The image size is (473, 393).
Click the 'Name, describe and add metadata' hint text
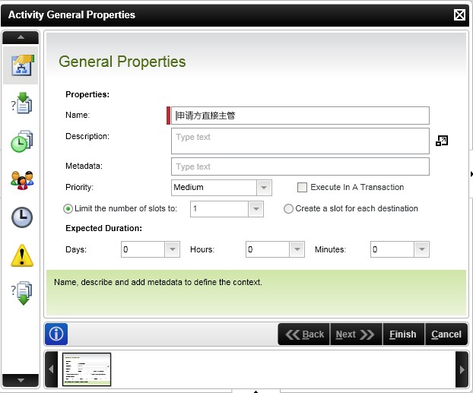pyautogui.click(x=158, y=282)
